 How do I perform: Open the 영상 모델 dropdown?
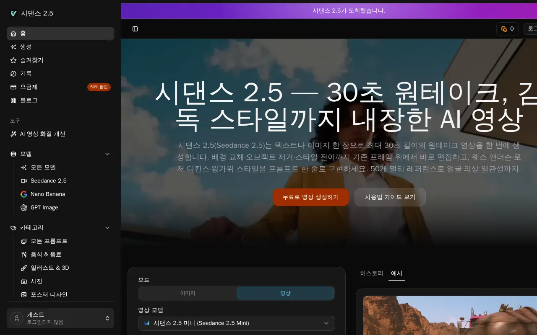[237, 323]
